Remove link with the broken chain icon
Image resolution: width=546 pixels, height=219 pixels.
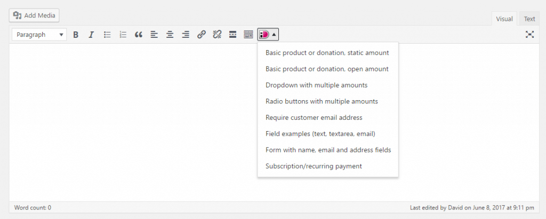tap(217, 35)
